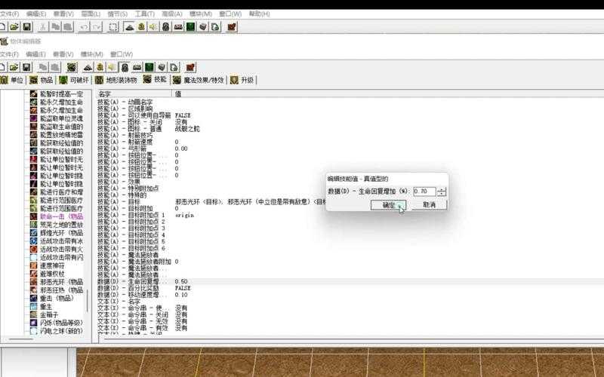Select the dashed selection brush icon

pos(113,27)
